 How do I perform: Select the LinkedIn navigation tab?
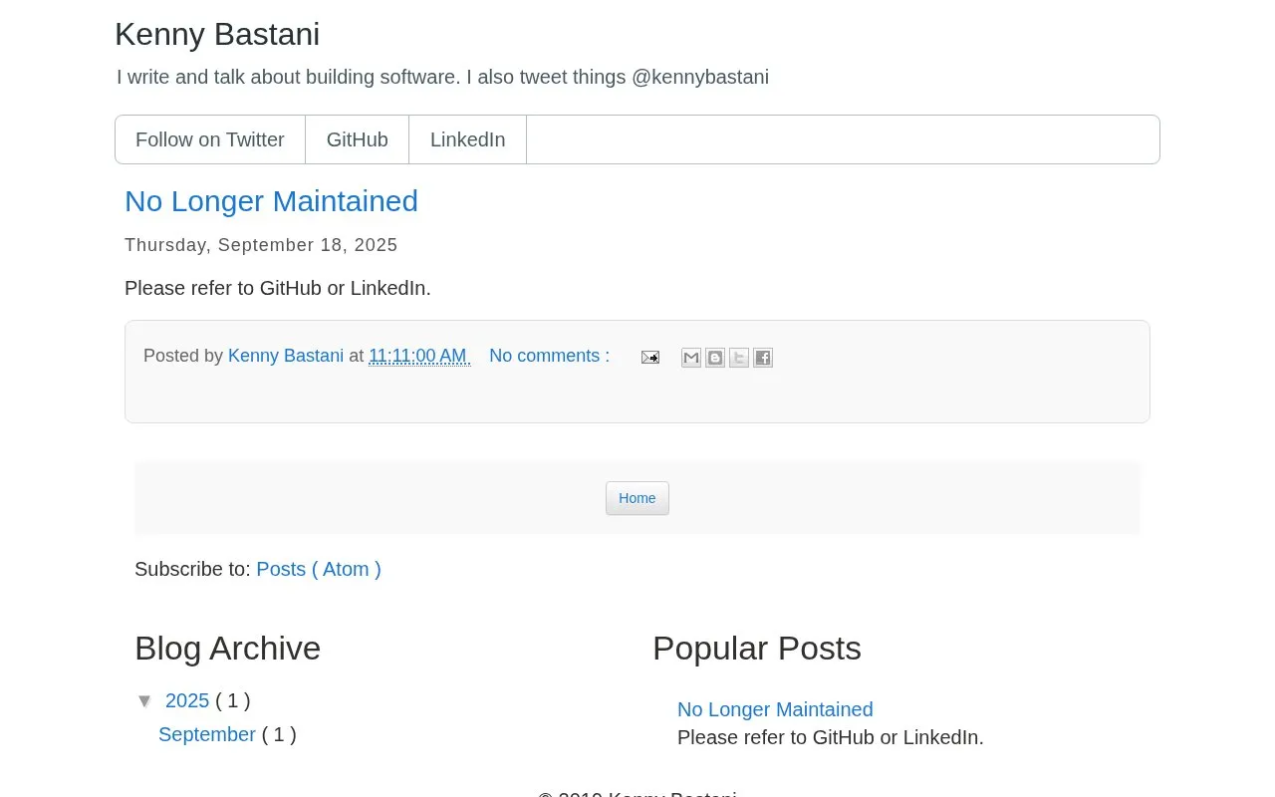468,139
